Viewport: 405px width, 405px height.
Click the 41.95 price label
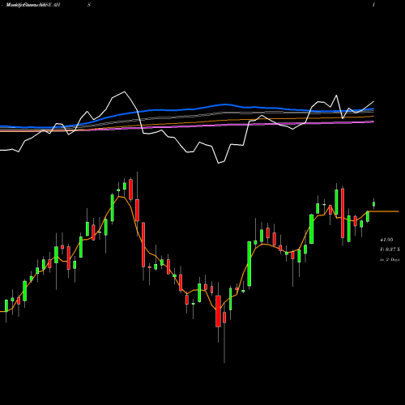pyautogui.click(x=386, y=240)
